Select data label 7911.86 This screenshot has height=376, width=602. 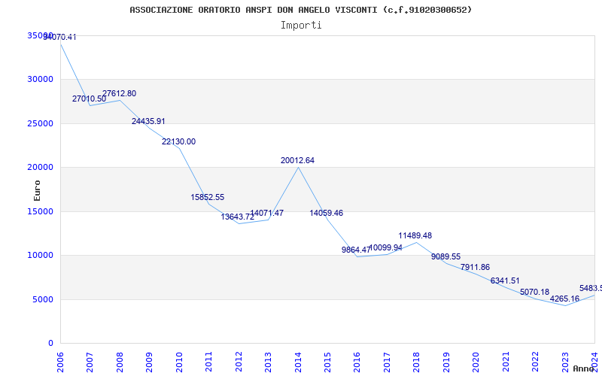click(x=476, y=267)
